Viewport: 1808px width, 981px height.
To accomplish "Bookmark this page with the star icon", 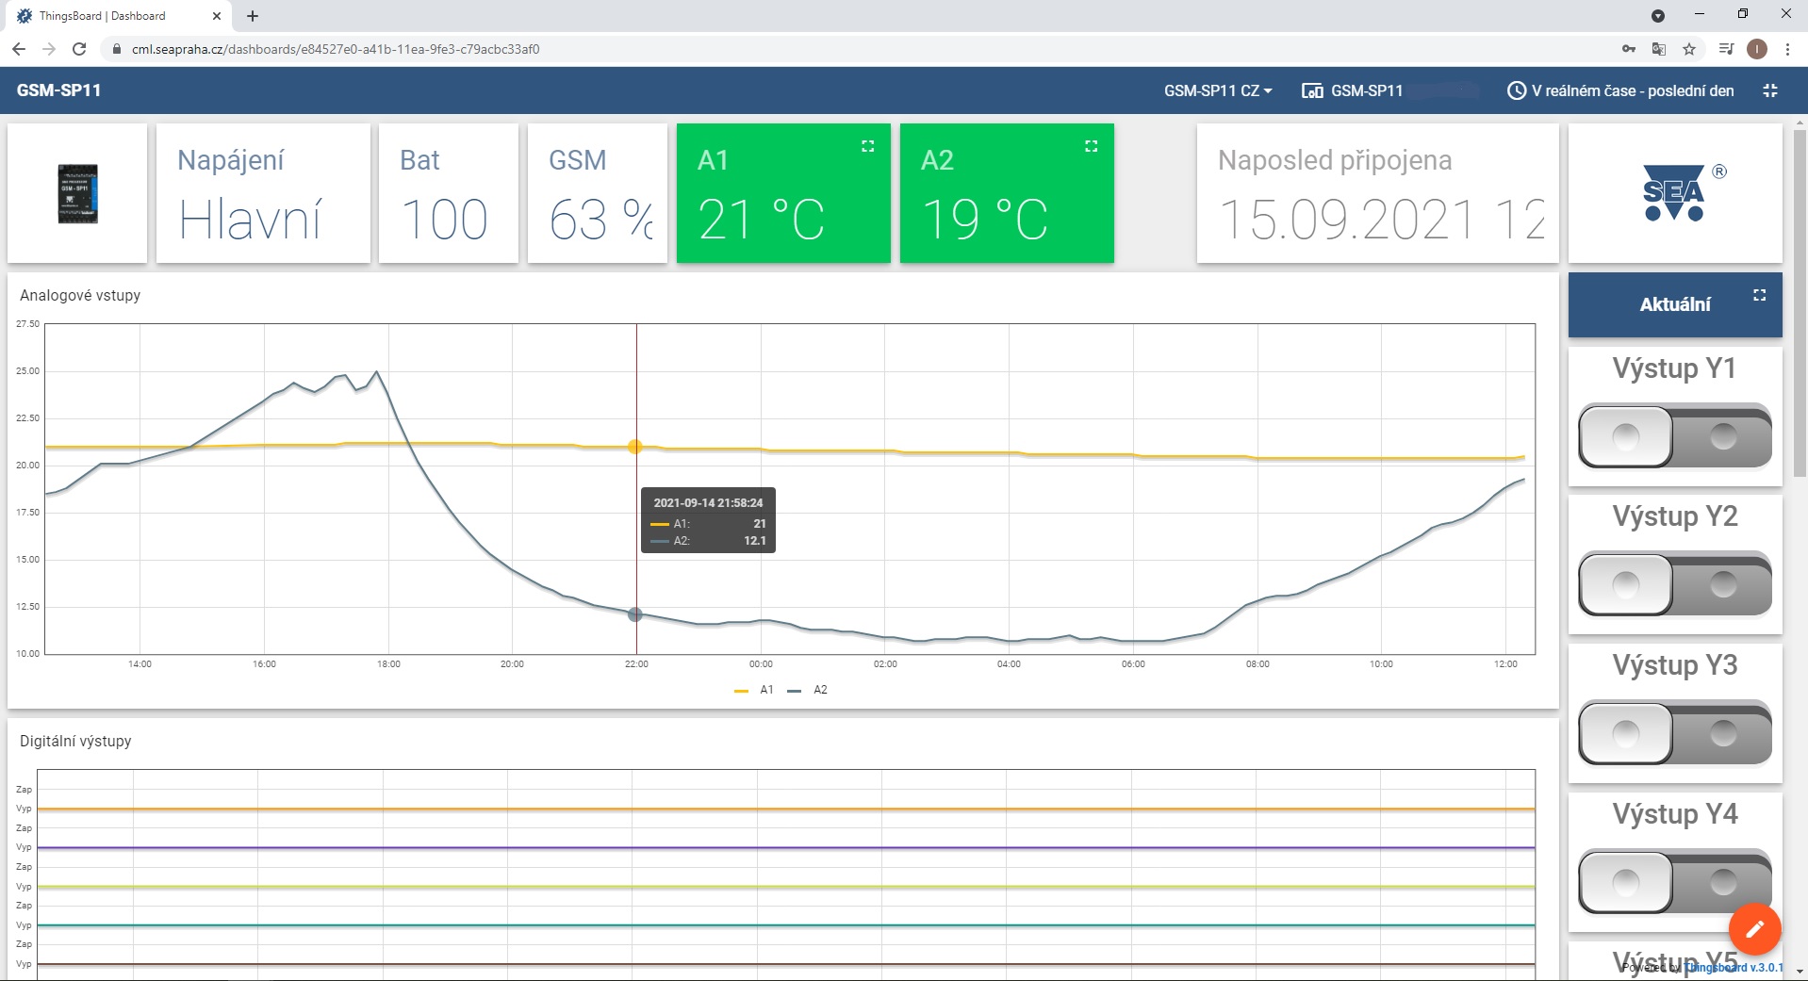I will (x=1689, y=49).
